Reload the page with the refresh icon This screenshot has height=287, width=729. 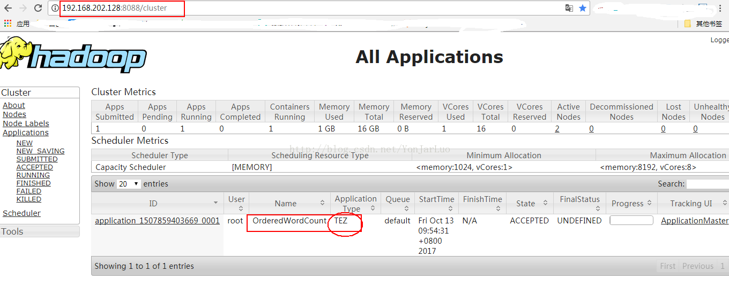pyautogui.click(x=38, y=8)
